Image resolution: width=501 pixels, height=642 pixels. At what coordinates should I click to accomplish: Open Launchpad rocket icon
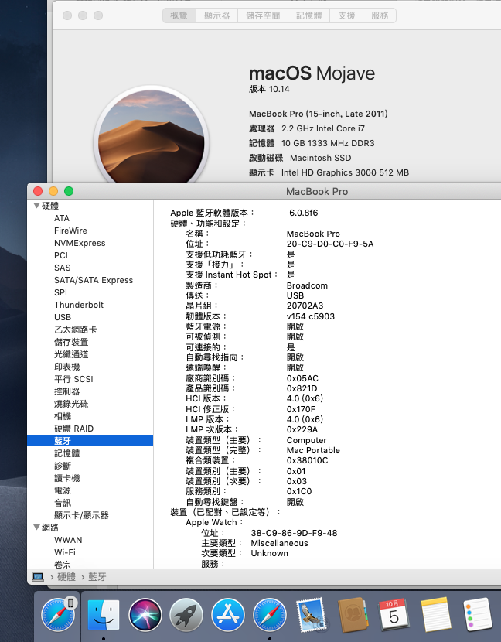click(186, 615)
